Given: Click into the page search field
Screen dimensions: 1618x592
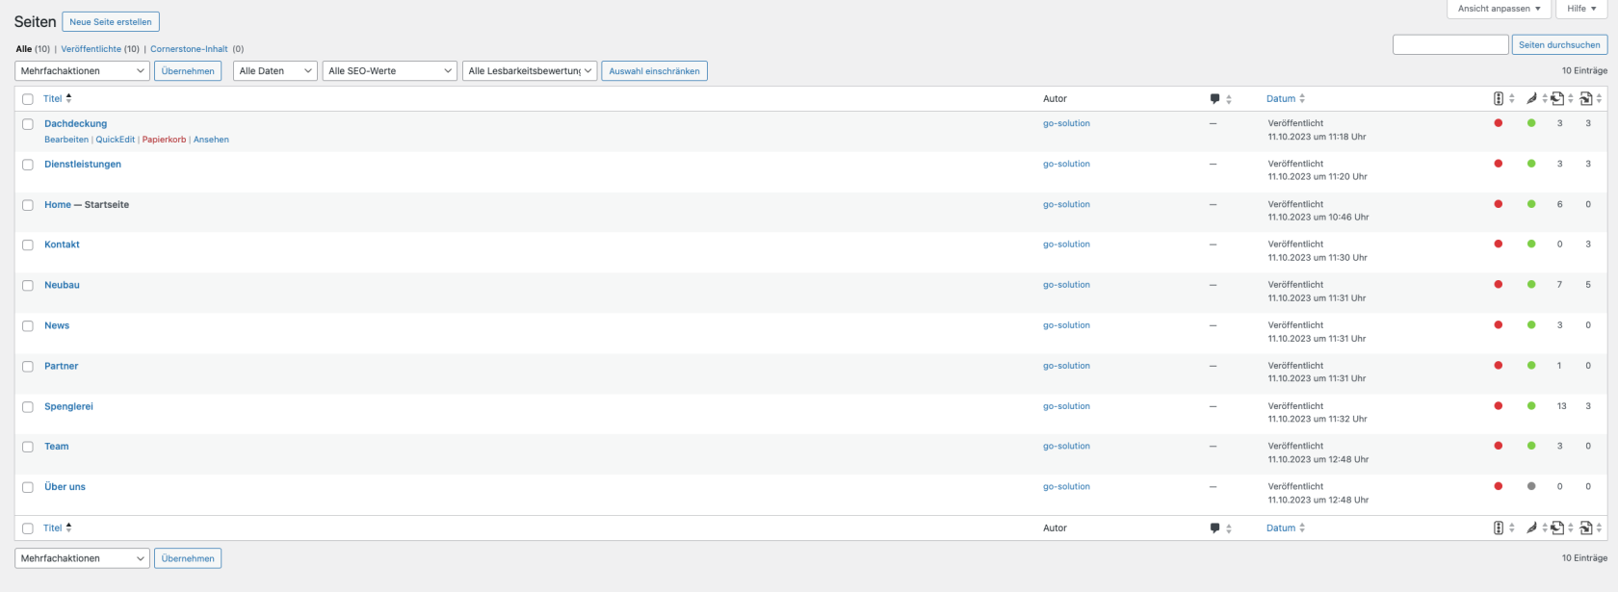Looking at the screenshot, I should click(1450, 44).
